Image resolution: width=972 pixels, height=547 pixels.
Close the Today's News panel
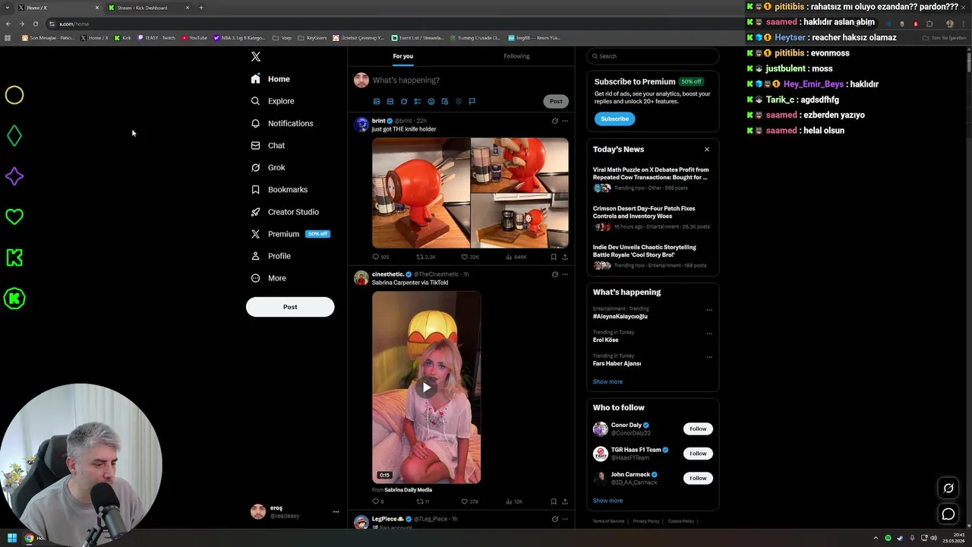tap(707, 149)
